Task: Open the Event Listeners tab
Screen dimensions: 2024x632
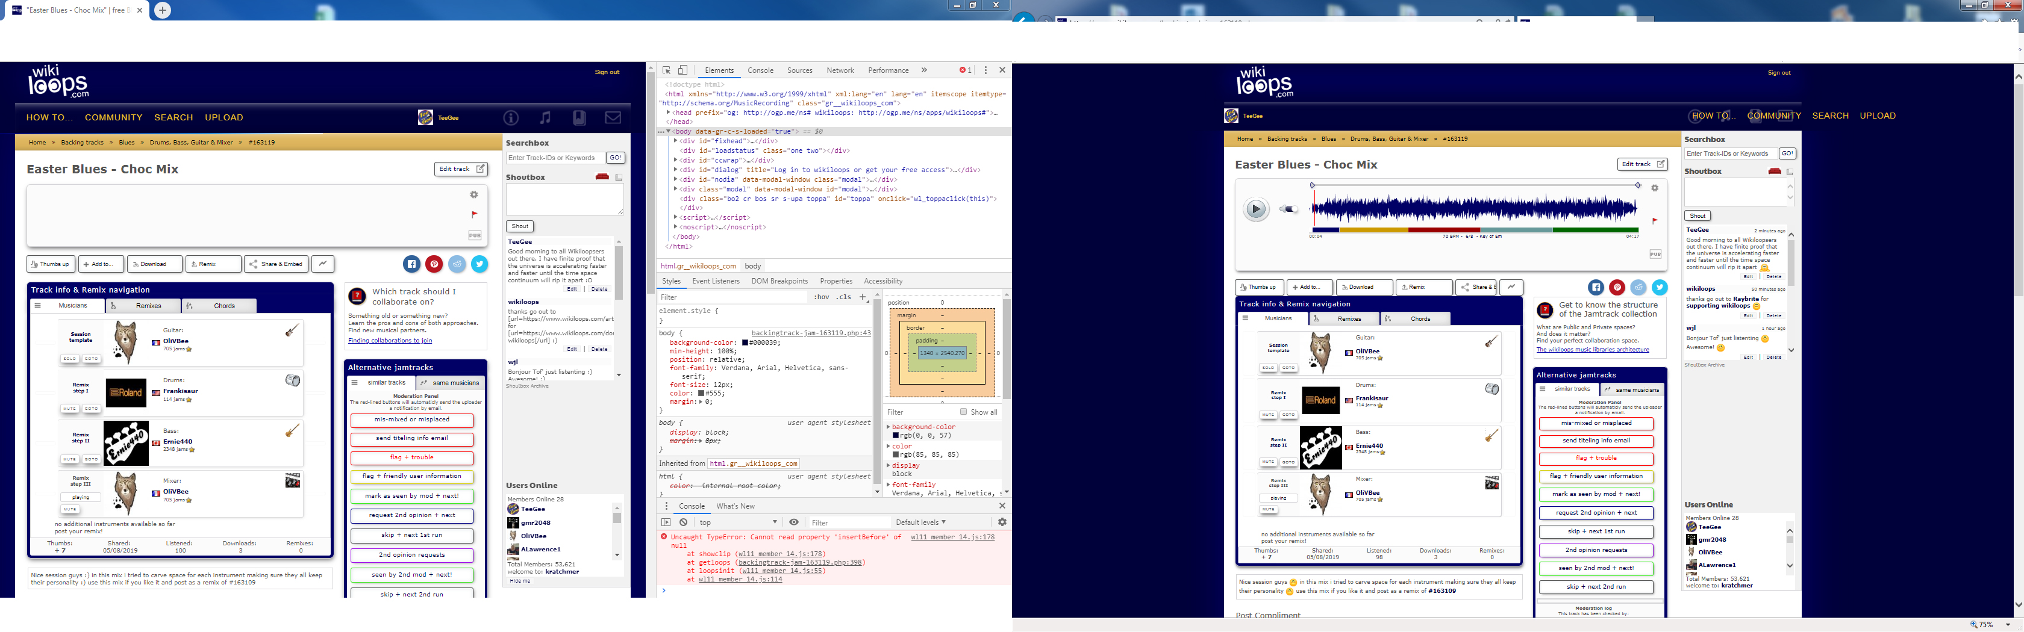Action: tap(716, 281)
